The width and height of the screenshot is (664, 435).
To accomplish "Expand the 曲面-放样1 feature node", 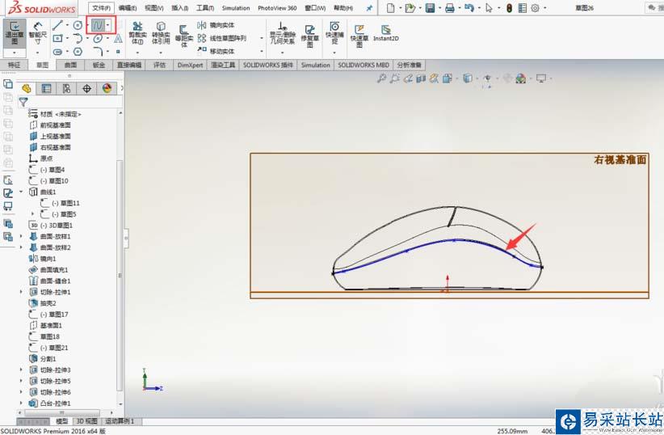I will pos(22,236).
